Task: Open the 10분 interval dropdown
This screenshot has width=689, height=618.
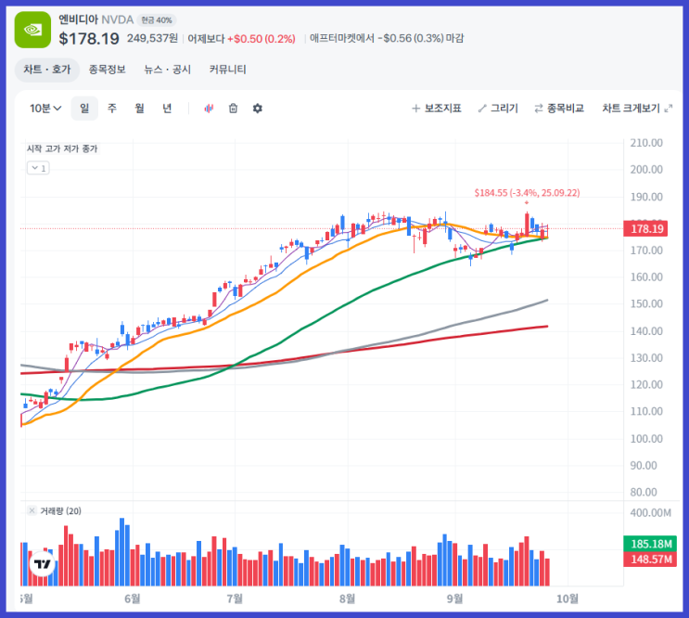Action: tap(45, 109)
